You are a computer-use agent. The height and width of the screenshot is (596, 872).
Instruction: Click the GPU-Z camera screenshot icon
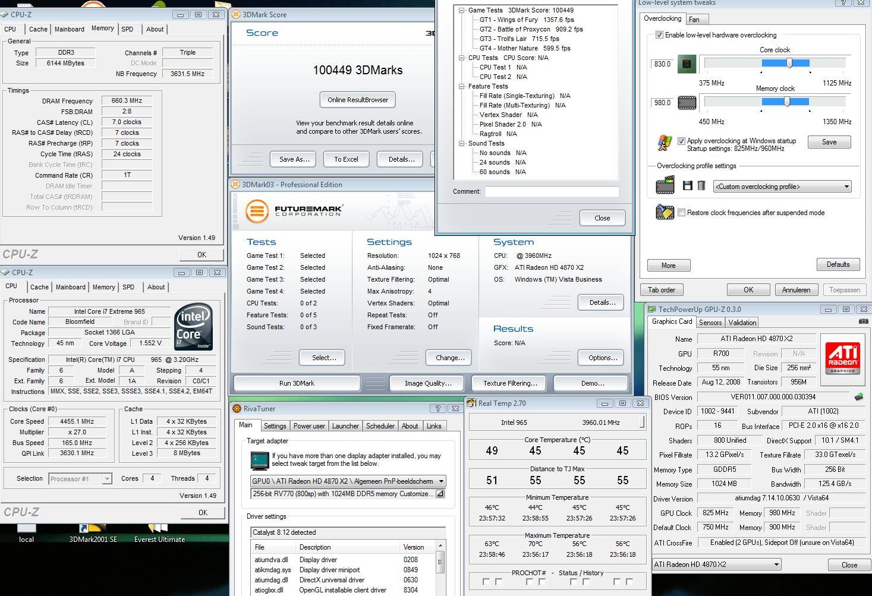coord(863,321)
